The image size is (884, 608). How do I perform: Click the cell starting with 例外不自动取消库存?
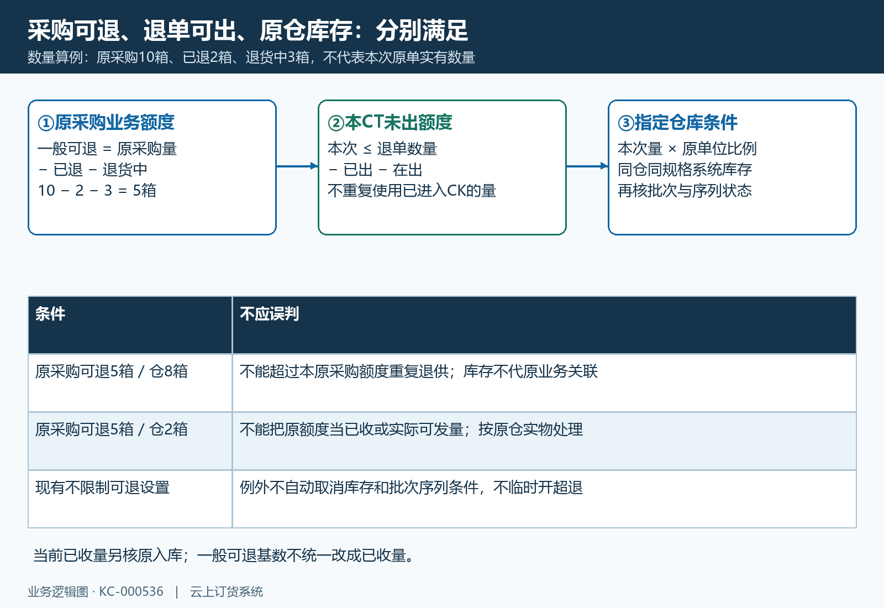tap(544, 499)
